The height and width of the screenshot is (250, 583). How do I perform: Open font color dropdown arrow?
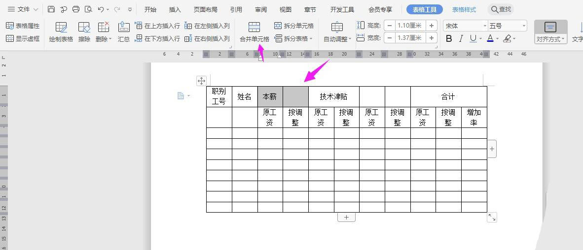[x=498, y=38]
